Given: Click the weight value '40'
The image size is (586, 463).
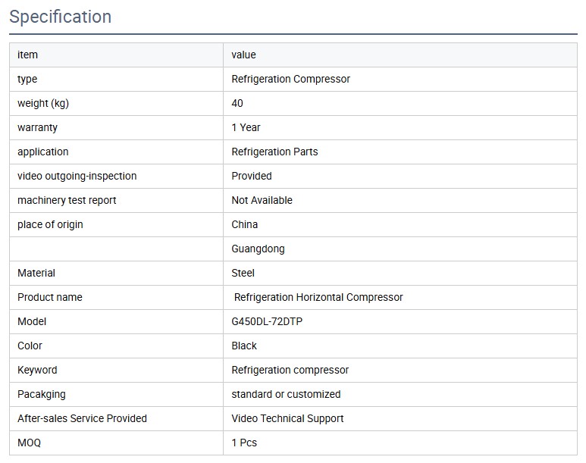Looking at the screenshot, I should click(x=237, y=104).
